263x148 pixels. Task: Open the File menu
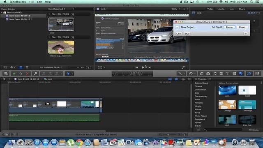pos(31,2)
